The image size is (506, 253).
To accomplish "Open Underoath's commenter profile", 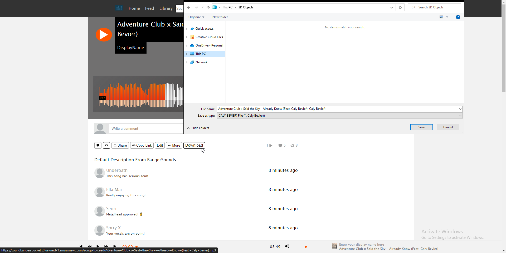I will (117, 170).
